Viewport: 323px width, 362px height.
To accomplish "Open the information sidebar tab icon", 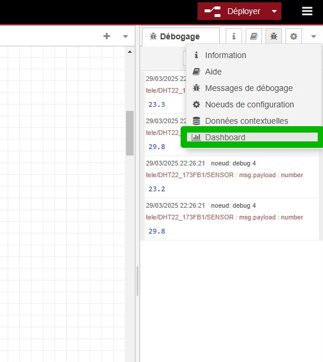I will coord(234,36).
